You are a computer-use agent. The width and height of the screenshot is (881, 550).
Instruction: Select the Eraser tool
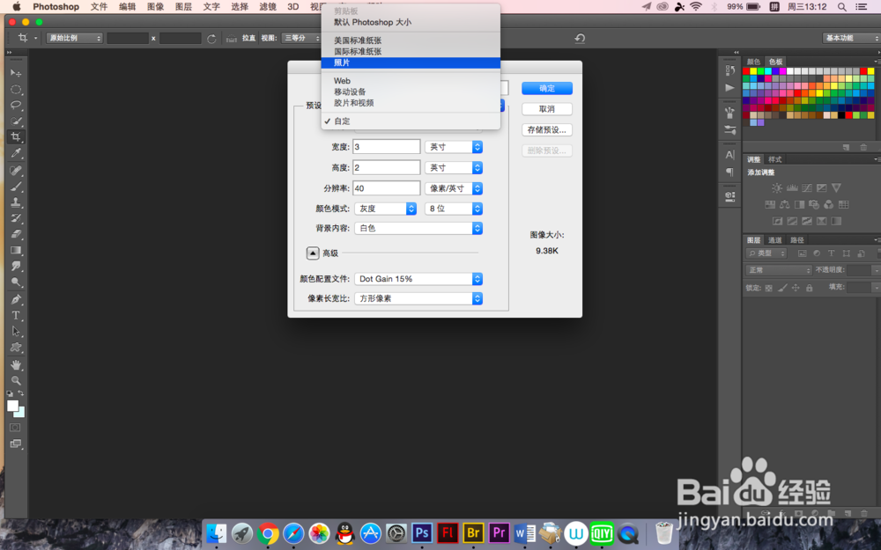pos(16,234)
